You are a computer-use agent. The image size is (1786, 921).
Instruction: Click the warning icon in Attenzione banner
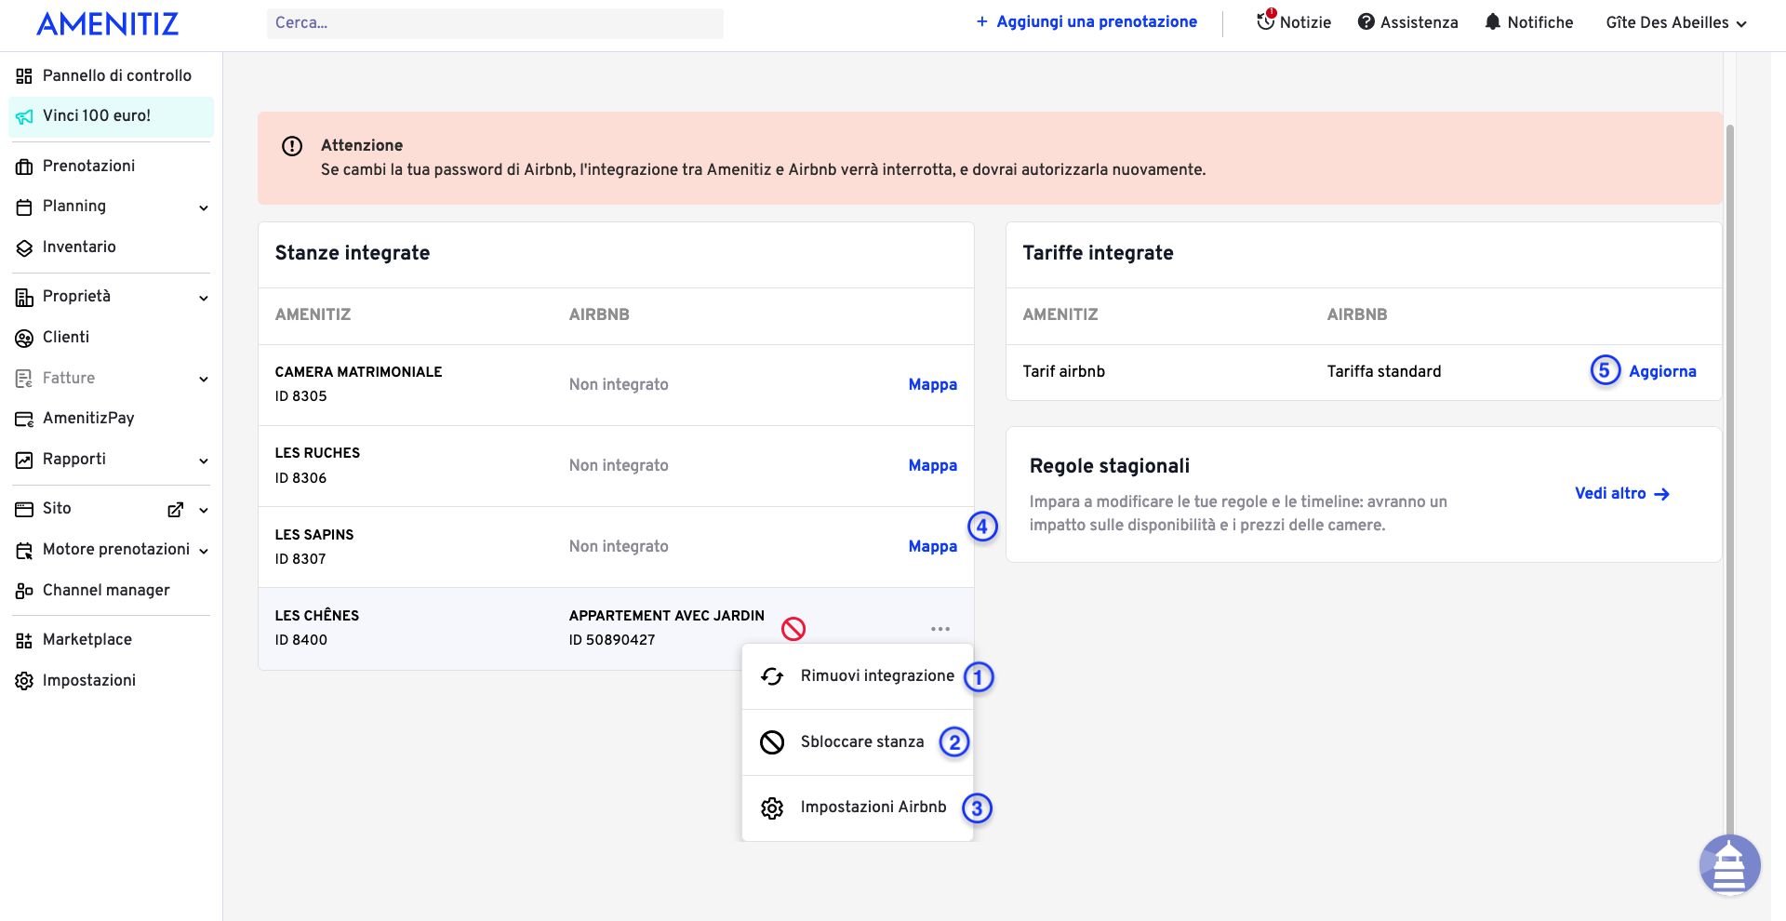pyautogui.click(x=292, y=146)
